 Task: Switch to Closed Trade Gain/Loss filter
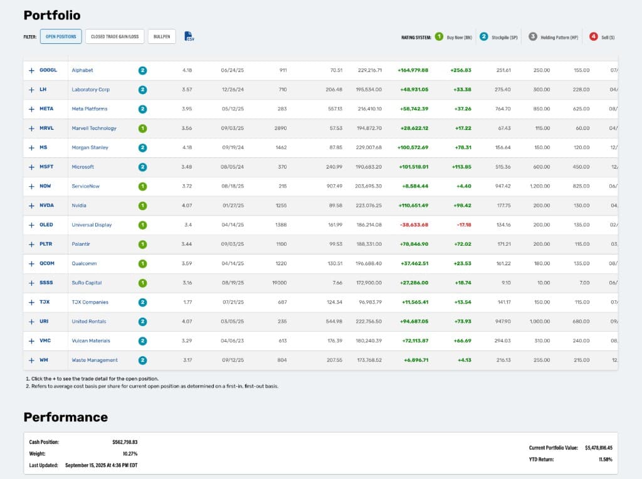tap(115, 36)
